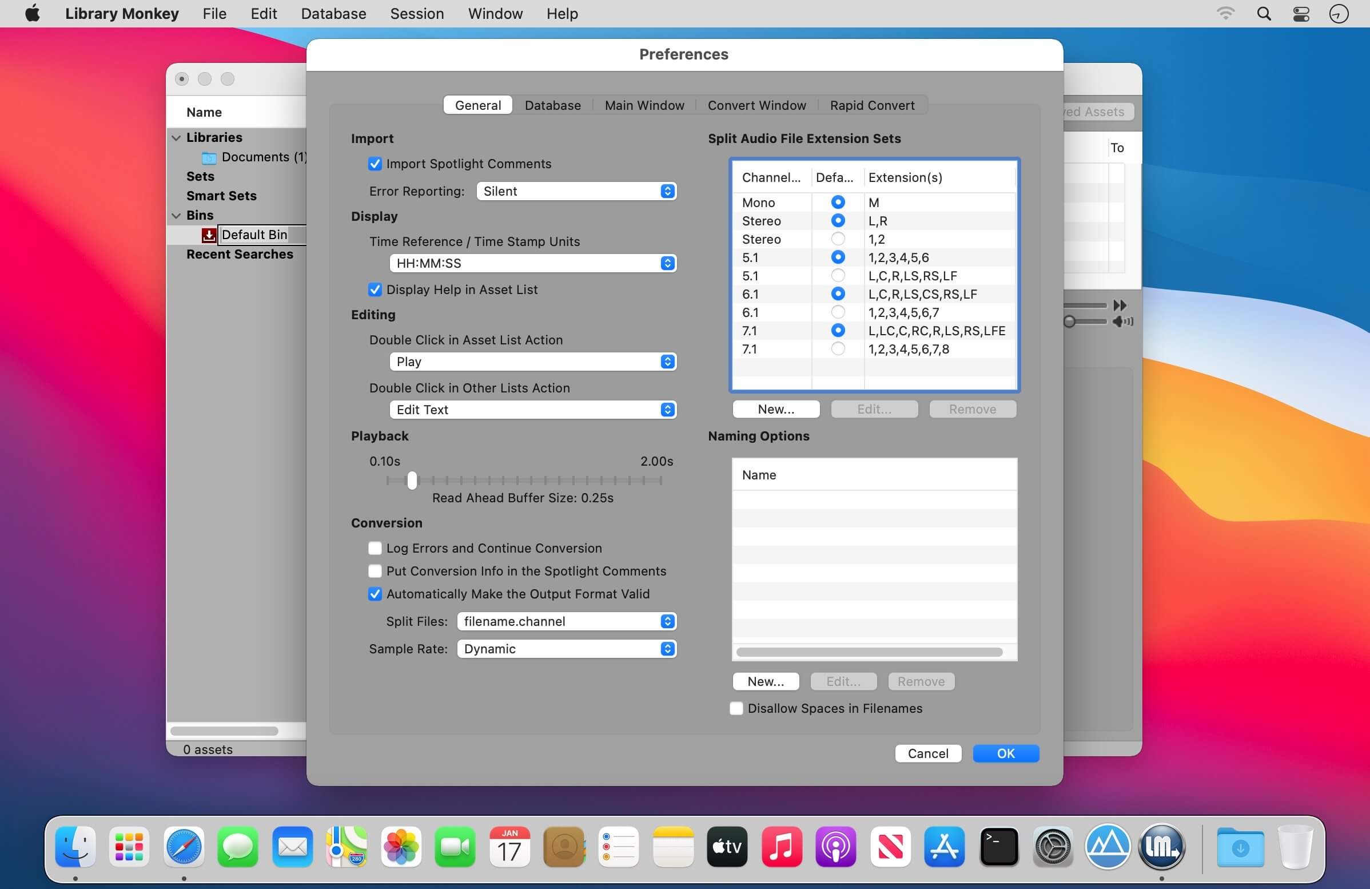Viewport: 1370px width, 889px height.
Task: Click the fast-forward playback icon
Action: click(1120, 305)
